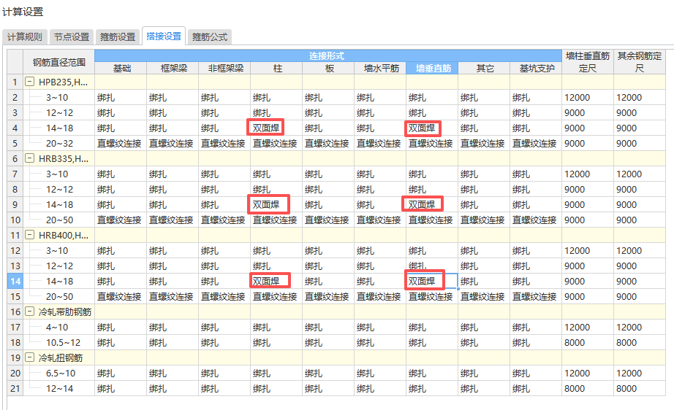Click row 14 diameter range 14~18

(59, 281)
